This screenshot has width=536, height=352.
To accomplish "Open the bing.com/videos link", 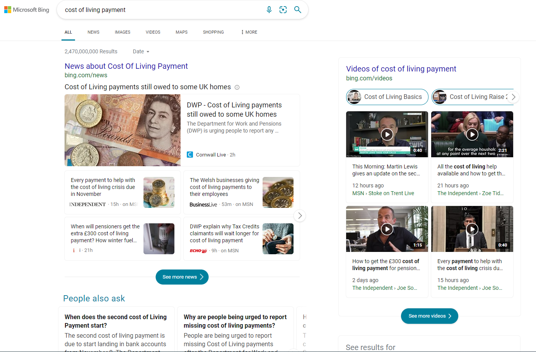I will coord(369,78).
